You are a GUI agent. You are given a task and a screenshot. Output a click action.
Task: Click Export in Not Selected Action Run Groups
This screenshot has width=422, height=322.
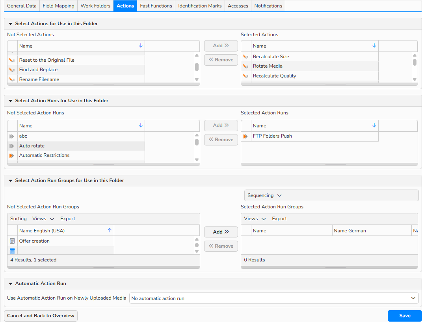[x=68, y=219]
